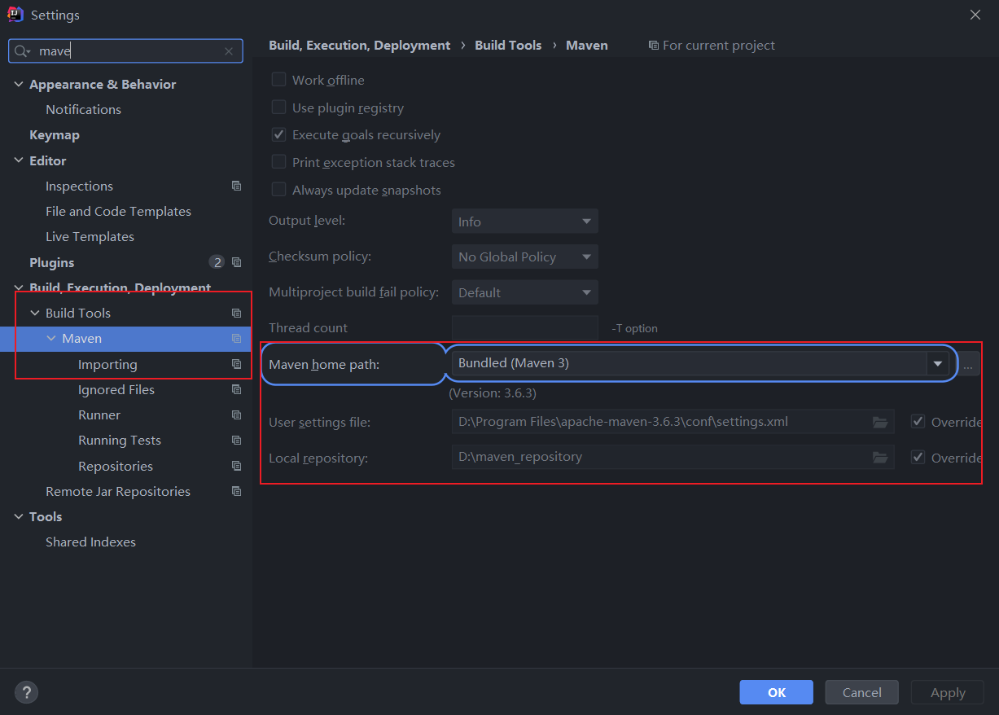The height and width of the screenshot is (715, 999).
Task: Select Notifications in the settings tree
Action: pos(83,109)
